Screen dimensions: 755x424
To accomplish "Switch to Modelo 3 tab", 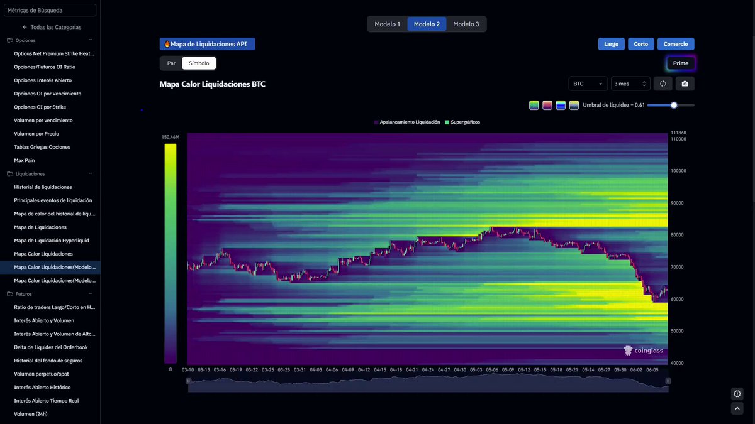I will coord(466,24).
